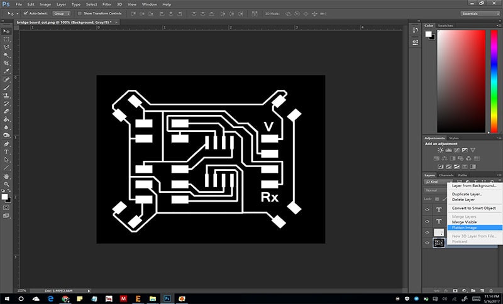Select the Lasso tool
503x304 pixels.
6,47
